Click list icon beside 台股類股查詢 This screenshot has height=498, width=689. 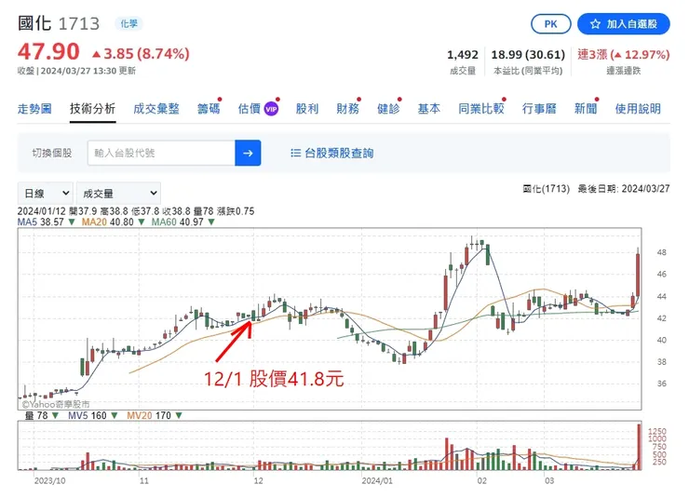pyautogui.click(x=296, y=153)
